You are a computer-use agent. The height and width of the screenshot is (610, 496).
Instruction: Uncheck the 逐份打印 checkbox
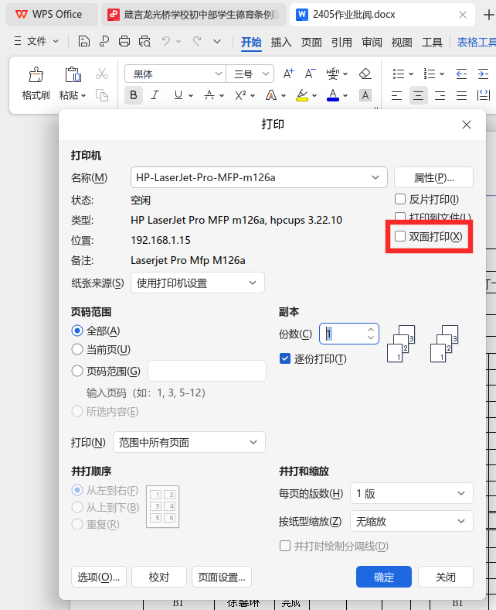285,358
